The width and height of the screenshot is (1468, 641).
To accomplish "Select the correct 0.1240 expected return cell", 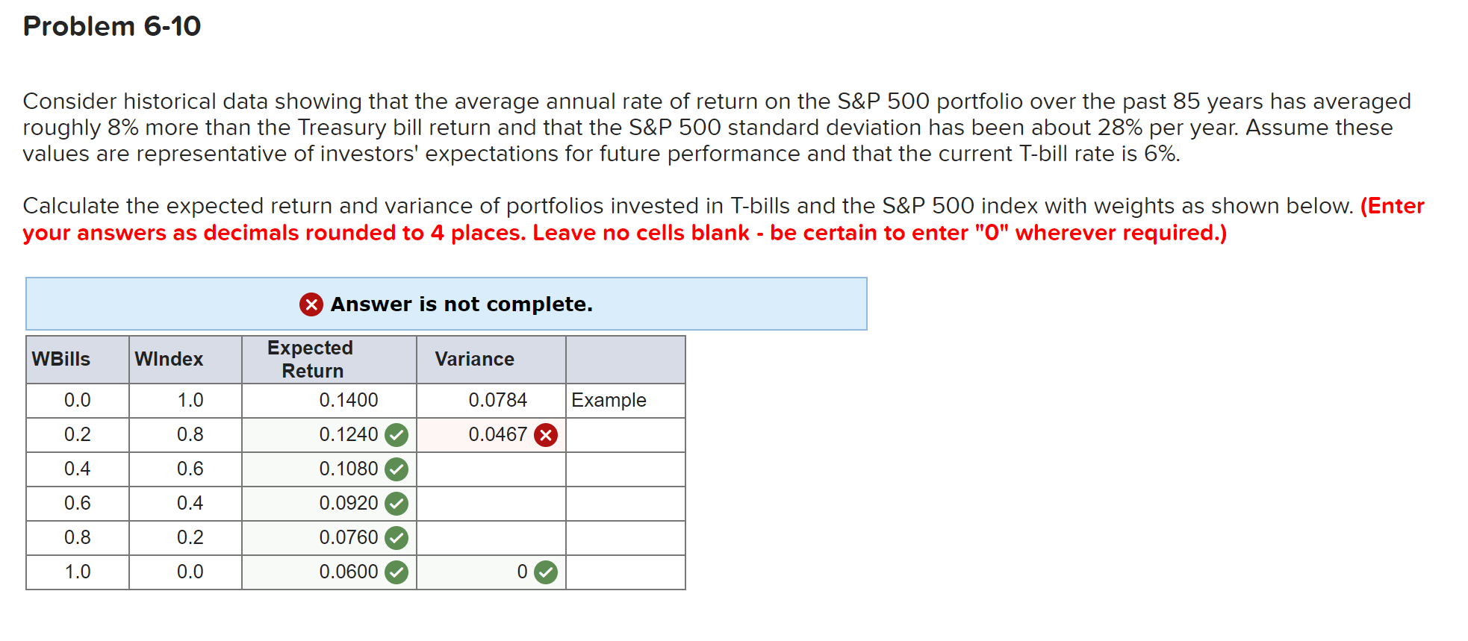I will click(347, 435).
